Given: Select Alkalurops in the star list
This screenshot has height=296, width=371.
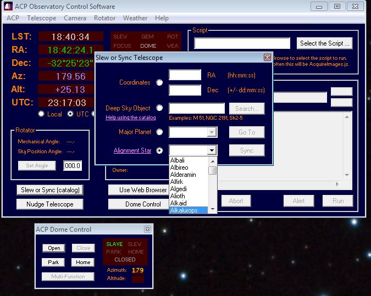Looking at the screenshot, I should coord(187,210).
